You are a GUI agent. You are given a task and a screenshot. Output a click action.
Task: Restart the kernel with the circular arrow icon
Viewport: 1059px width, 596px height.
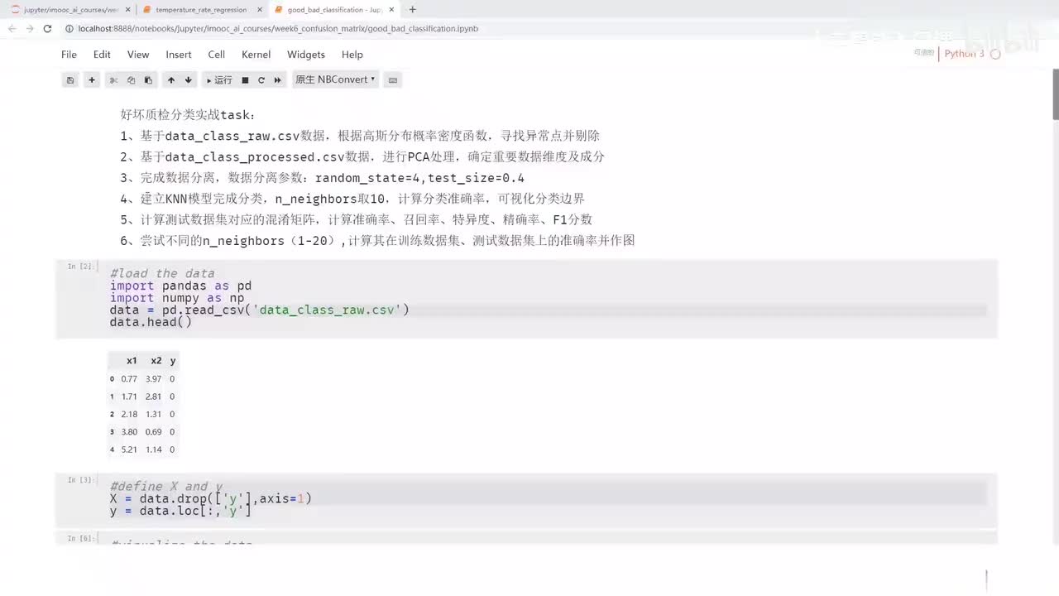(261, 80)
